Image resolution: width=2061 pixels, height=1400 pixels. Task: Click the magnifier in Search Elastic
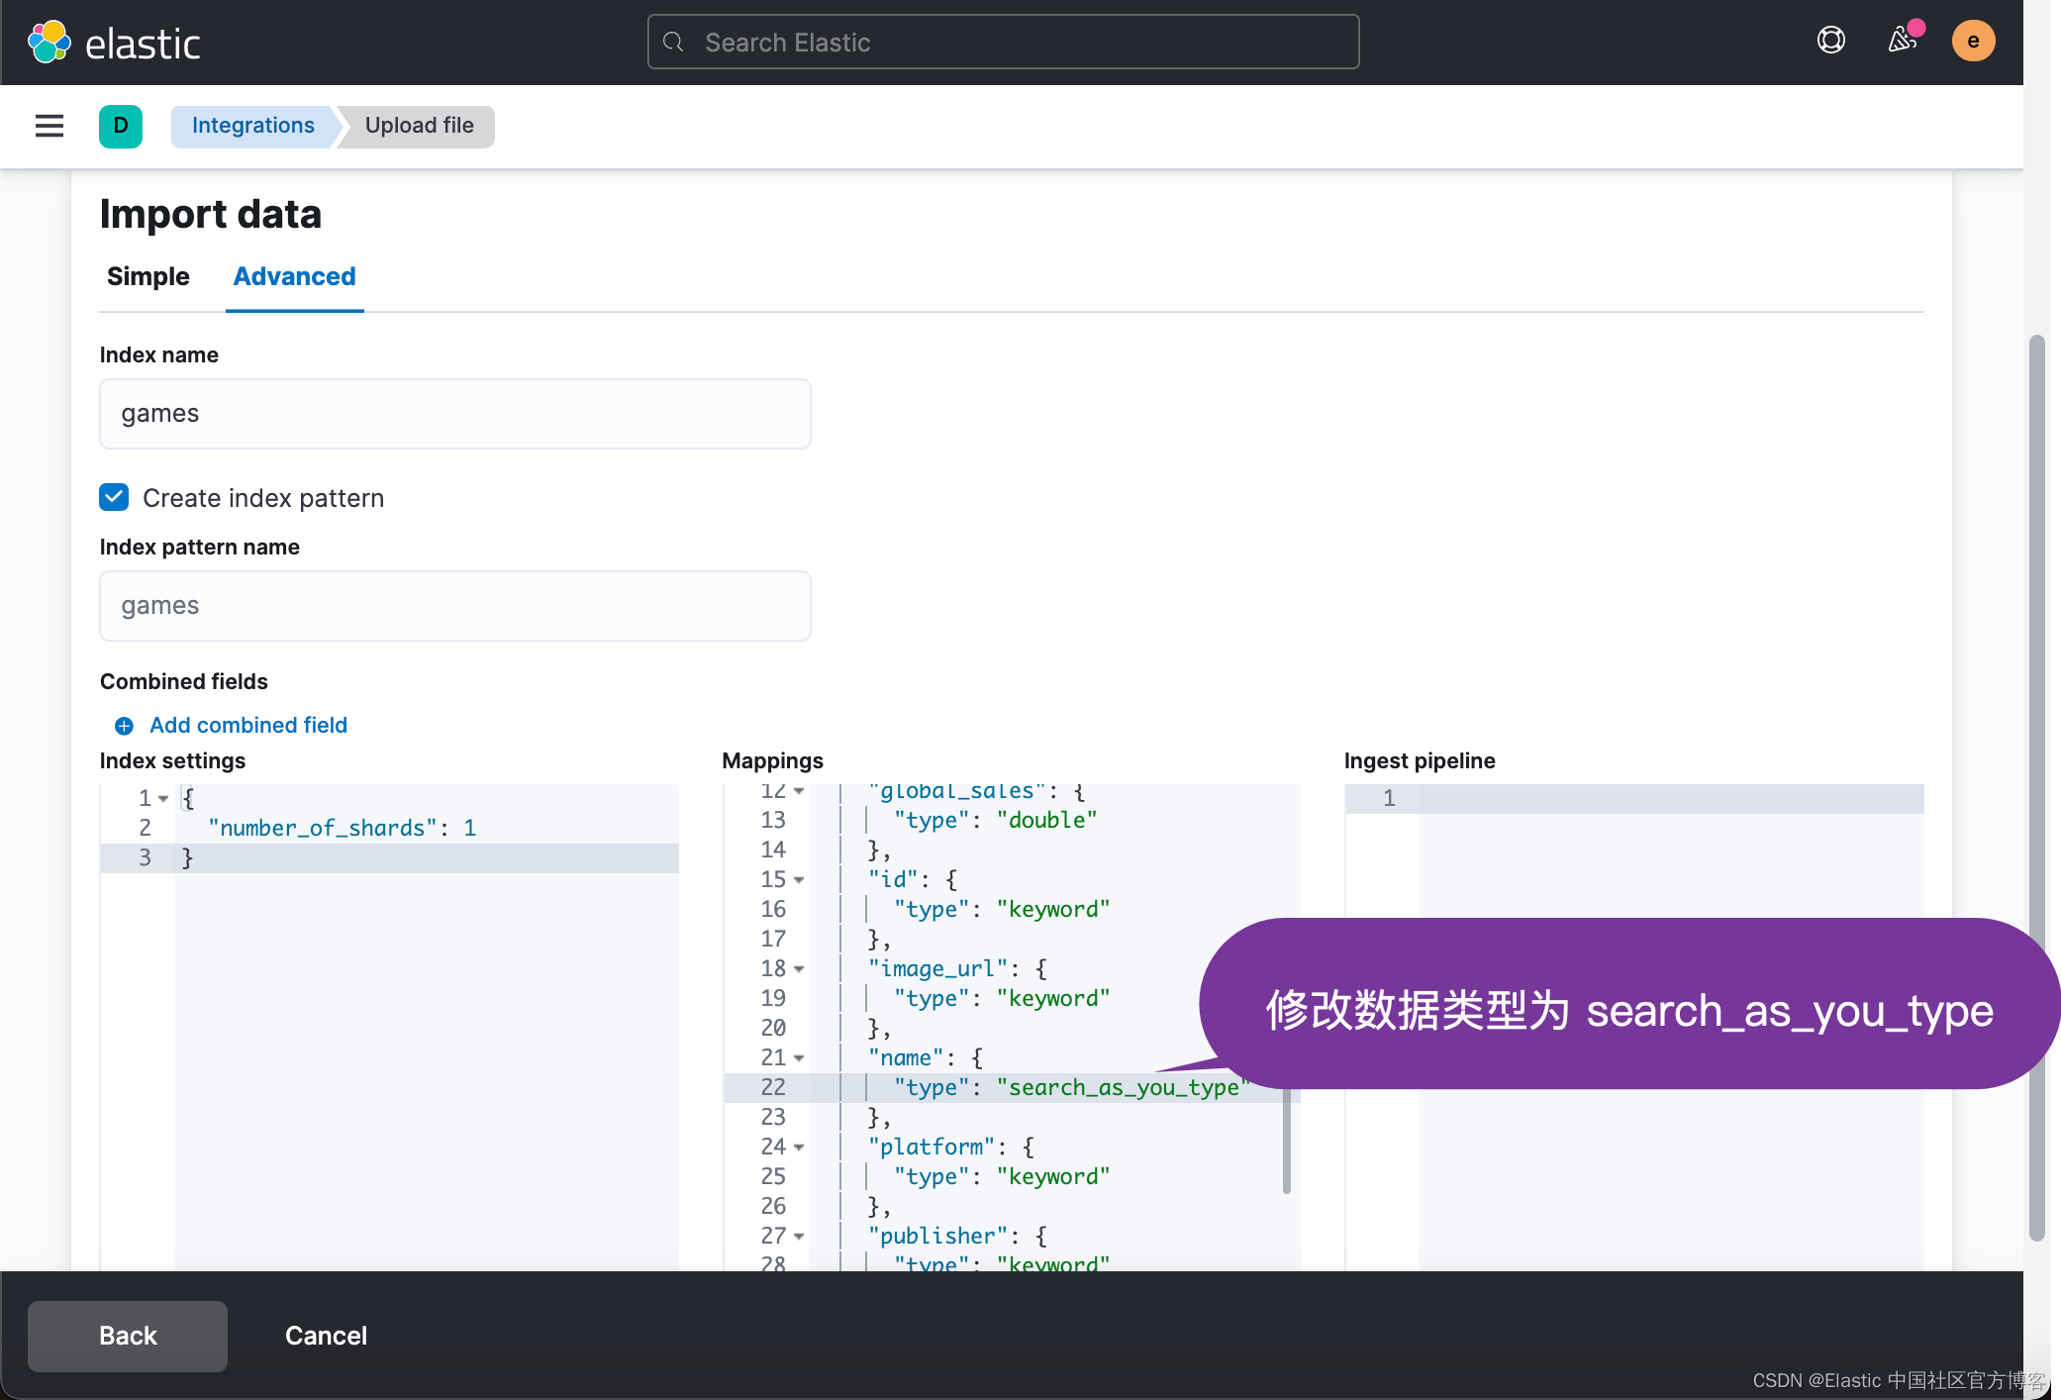[x=674, y=43]
